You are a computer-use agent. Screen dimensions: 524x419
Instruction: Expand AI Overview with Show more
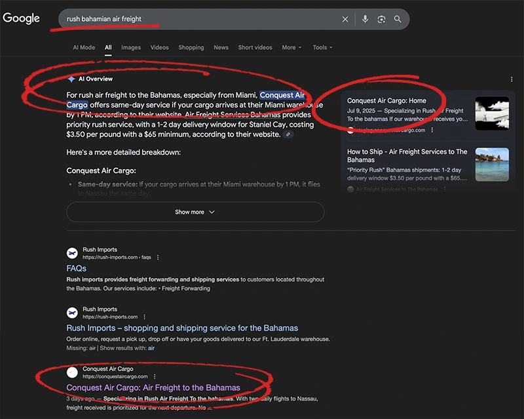click(x=195, y=212)
